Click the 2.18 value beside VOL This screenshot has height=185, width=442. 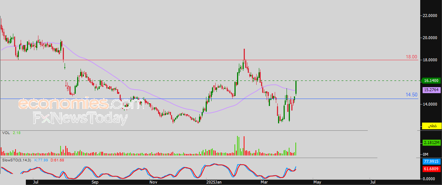17,133
